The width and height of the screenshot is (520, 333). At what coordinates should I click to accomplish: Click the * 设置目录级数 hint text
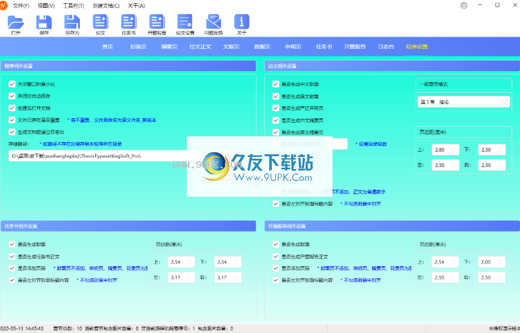pos(371,144)
